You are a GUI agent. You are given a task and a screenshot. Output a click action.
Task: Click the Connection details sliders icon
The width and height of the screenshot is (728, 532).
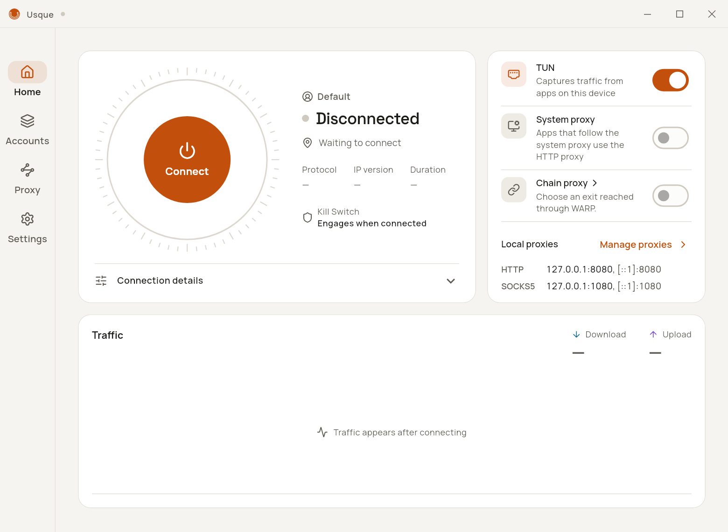[x=101, y=280]
